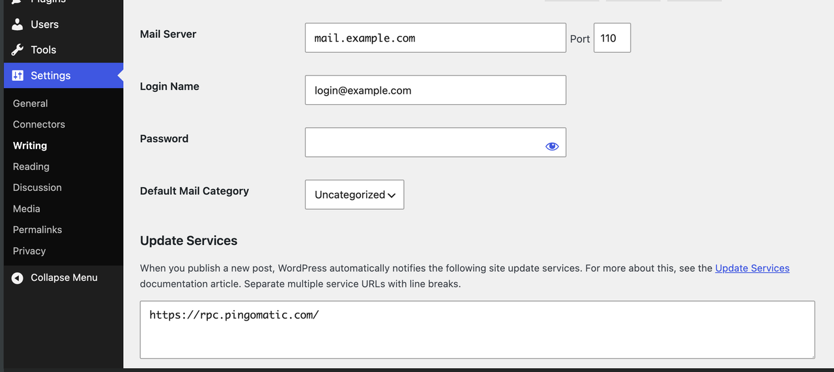Click the Update Services URL textarea

point(477,330)
